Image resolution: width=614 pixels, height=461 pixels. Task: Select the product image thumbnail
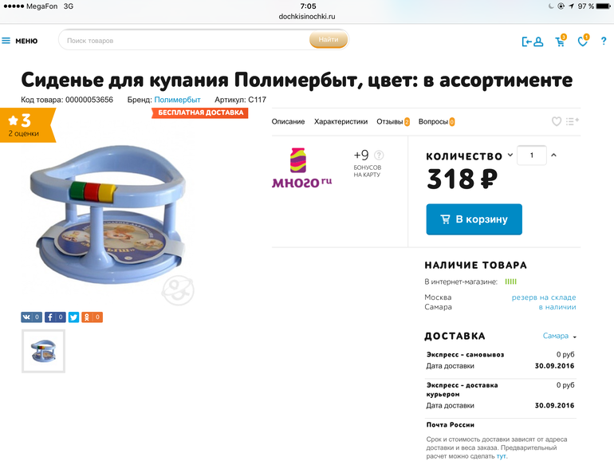tap(44, 351)
